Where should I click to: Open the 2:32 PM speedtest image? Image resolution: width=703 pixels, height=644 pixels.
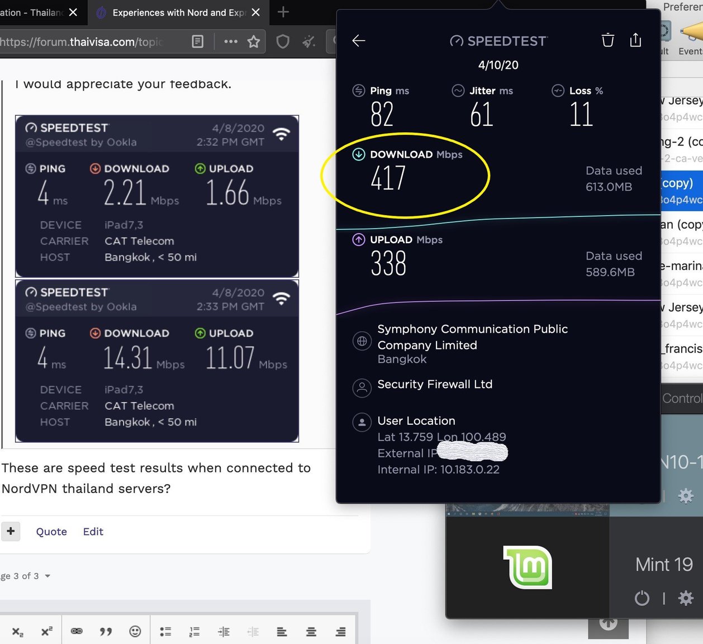pyautogui.click(x=157, y=196)
